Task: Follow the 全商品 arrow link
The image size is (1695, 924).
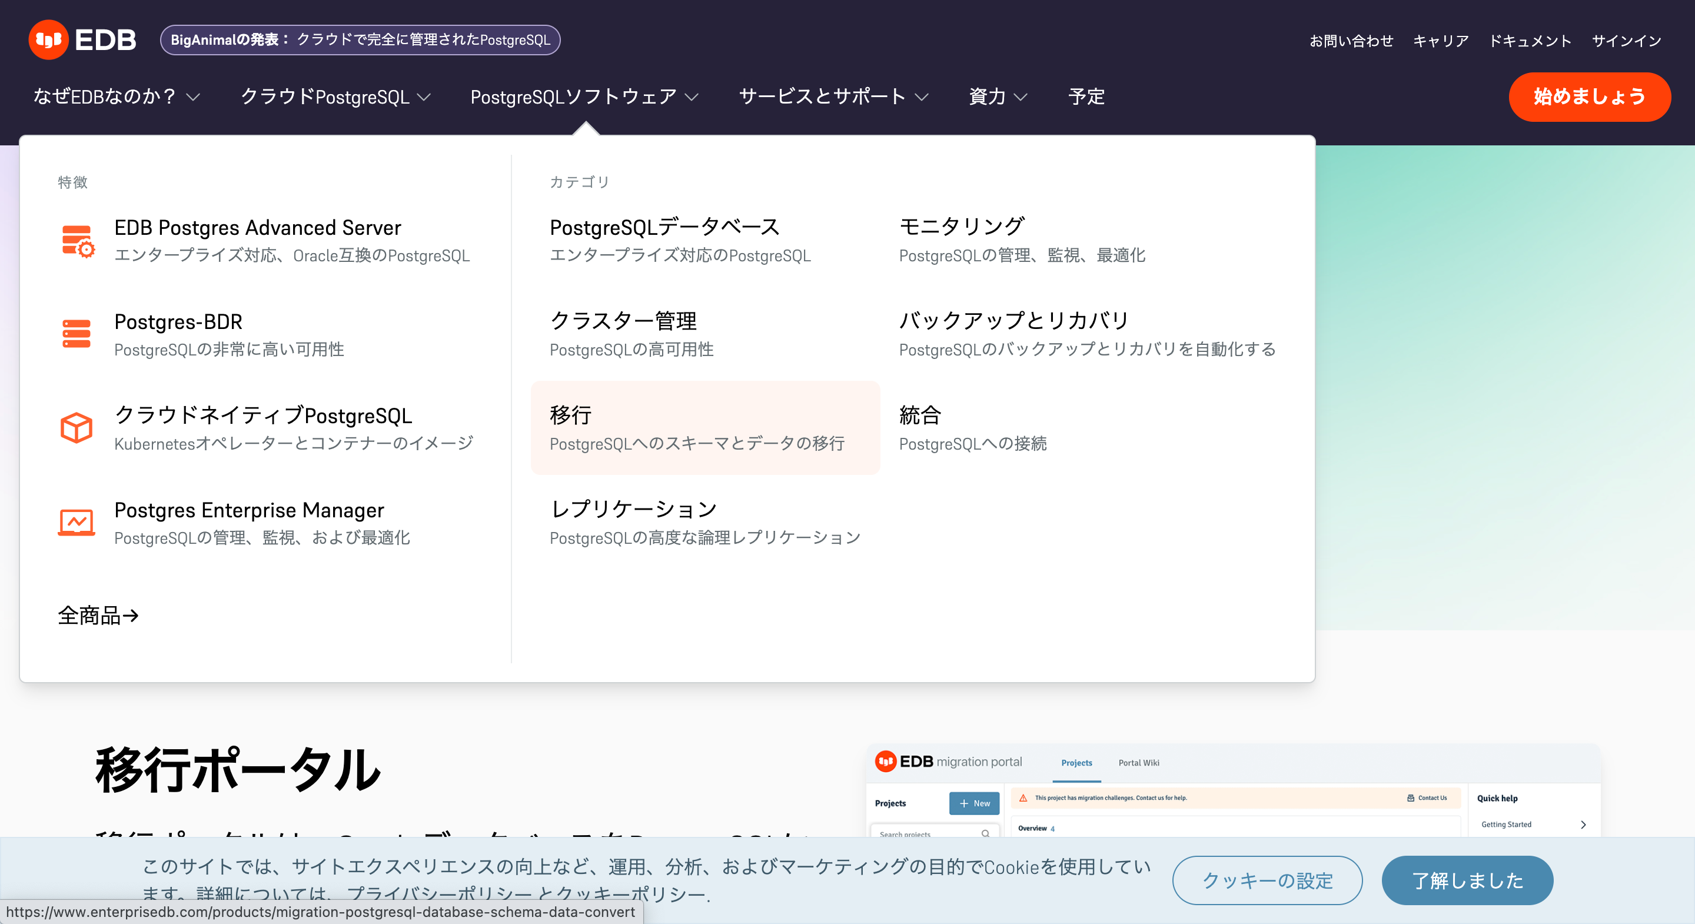Action: click(x=98, y=616)
